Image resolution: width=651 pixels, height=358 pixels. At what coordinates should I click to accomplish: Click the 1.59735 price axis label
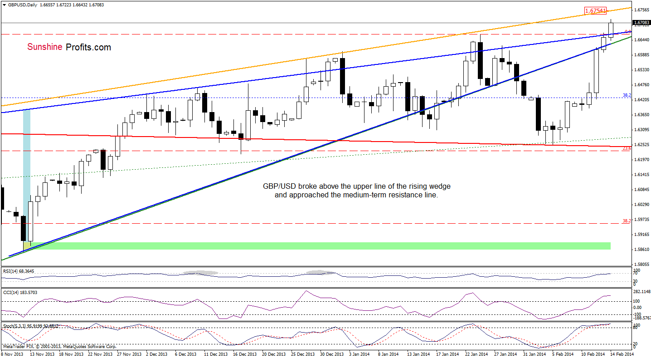(x=641, y=220)
